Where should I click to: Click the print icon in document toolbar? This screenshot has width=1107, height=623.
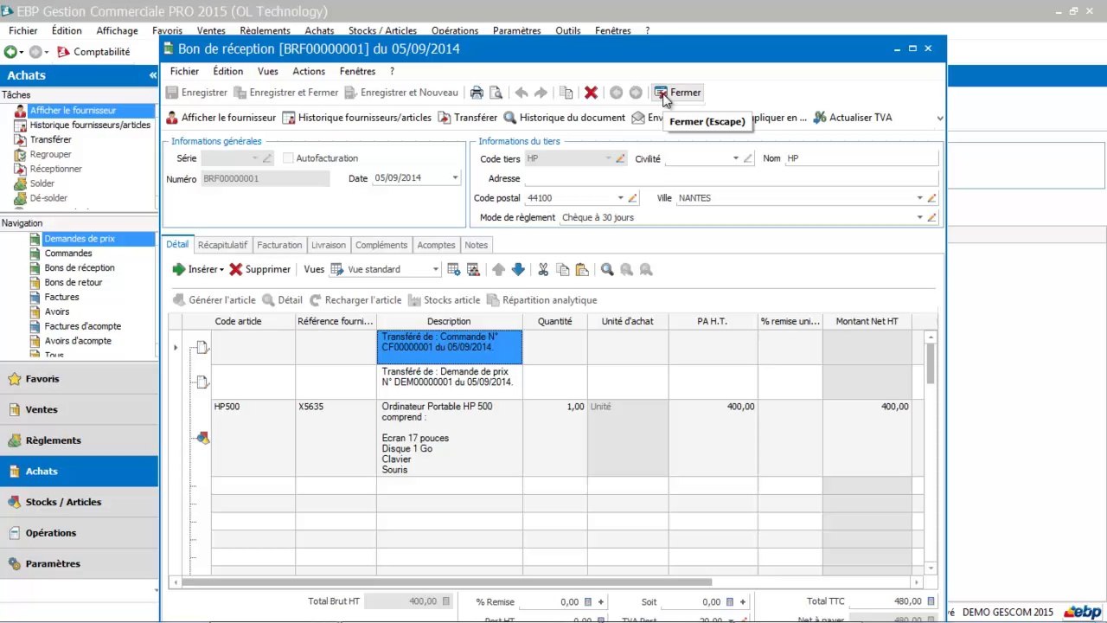(x=477, y=93)
